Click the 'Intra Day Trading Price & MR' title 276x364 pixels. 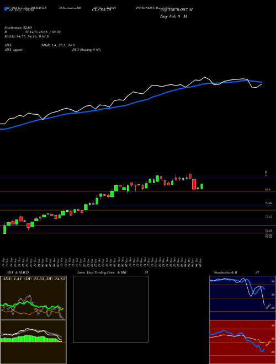tap(102, 272)
